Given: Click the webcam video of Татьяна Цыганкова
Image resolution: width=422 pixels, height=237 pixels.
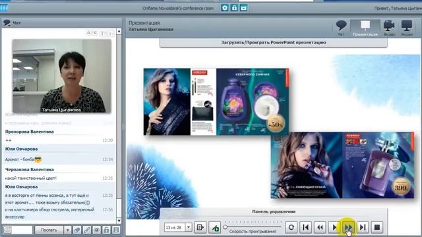Looking at the screenshot, I should point(61,76).
